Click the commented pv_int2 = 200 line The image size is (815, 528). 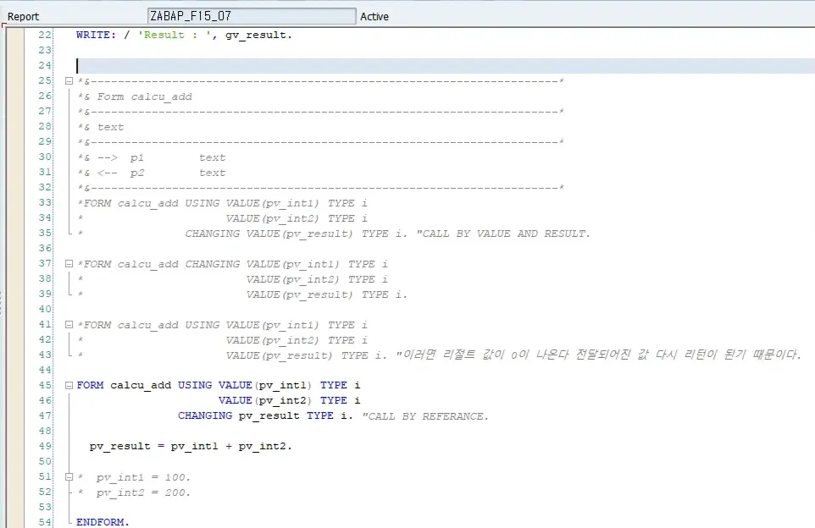tap(134, 492)
